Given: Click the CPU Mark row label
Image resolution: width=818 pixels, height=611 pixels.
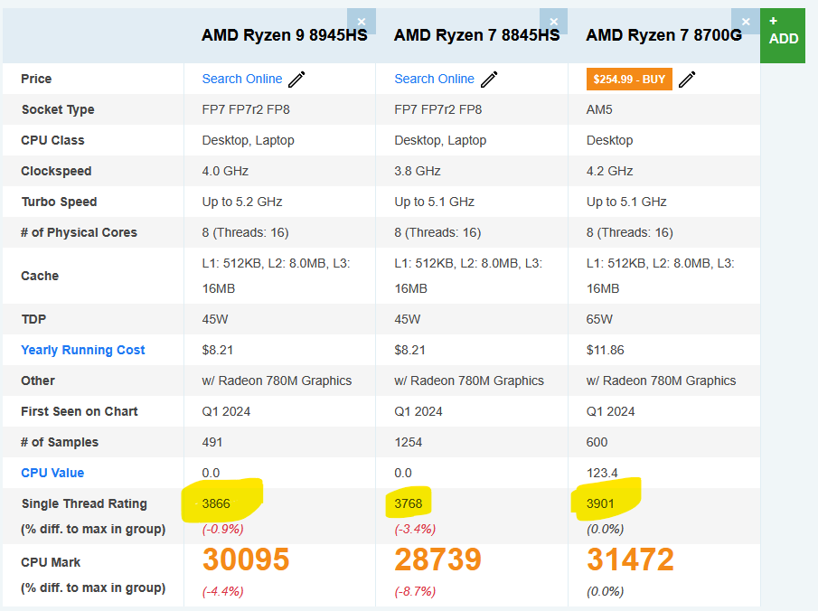Looking at the screenshot, I should pyautogui.click(x=51, y=562).
